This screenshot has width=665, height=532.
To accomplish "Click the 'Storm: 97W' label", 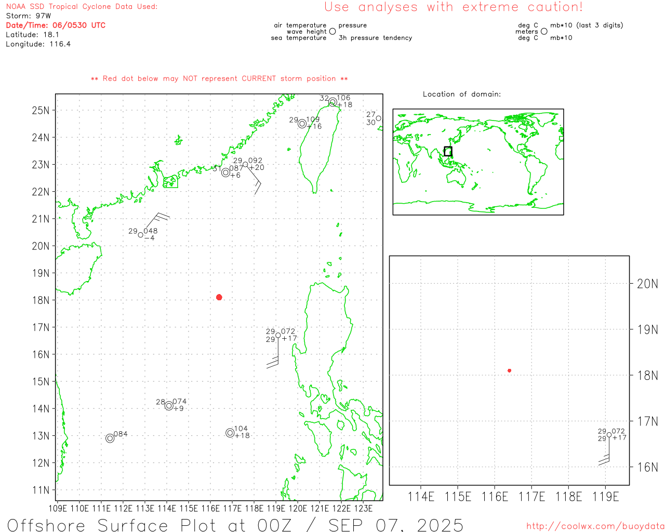I will click(x=29, y=16).
